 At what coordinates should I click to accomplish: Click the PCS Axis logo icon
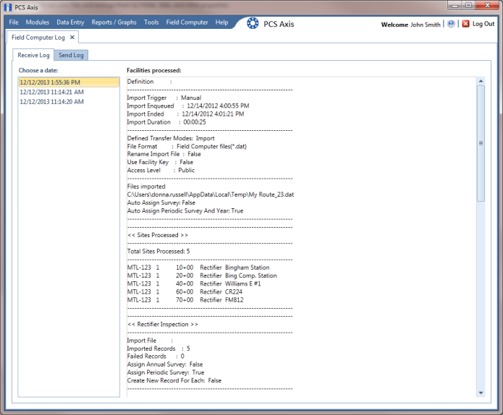[x=253, y=23]
